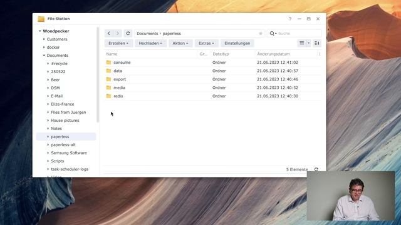Select the 250522 folder in tree
The height and width of the screenshot is (225, 401).
click(x=58, y=72)
